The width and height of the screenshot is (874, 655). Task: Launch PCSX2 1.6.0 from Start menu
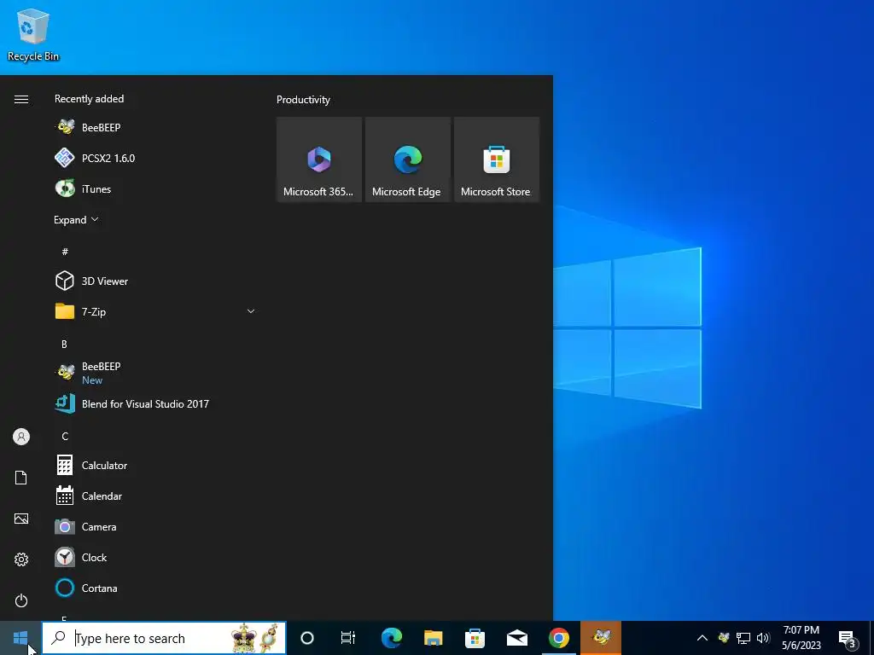click(x=155, y=158)
